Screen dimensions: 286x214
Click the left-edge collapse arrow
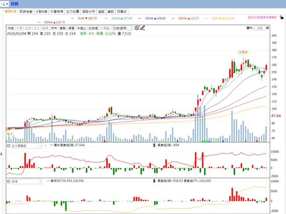point(1,154)
